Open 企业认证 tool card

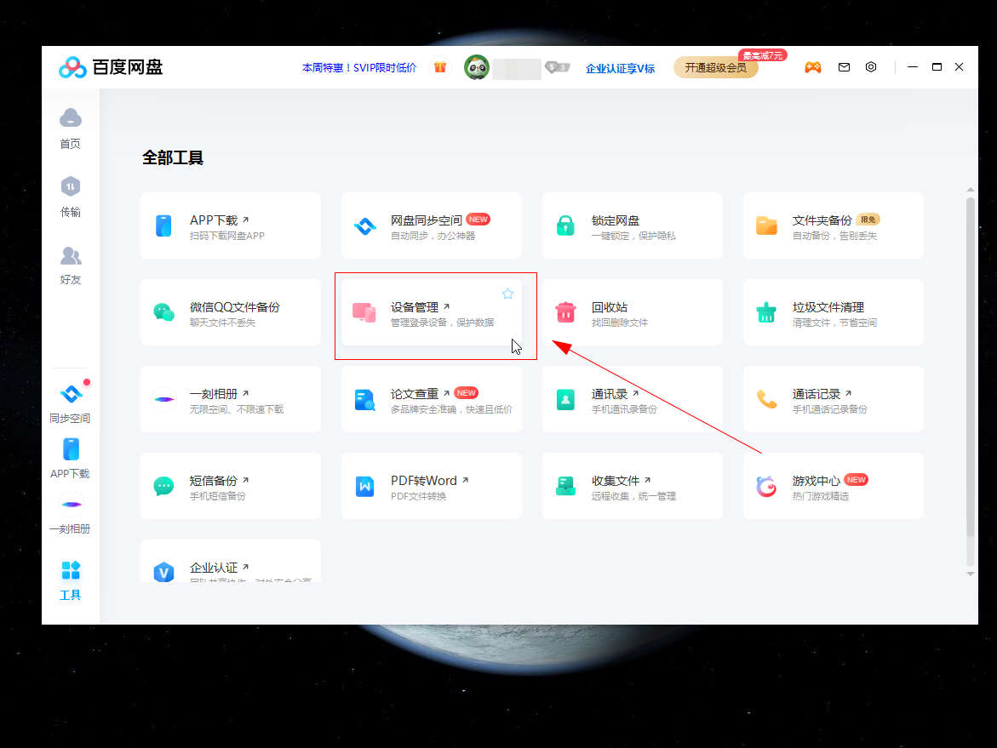click(231, 561)
